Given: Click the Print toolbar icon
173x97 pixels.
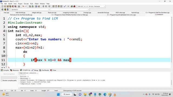Looking at the screenshot, I should [x=19, y=6].
